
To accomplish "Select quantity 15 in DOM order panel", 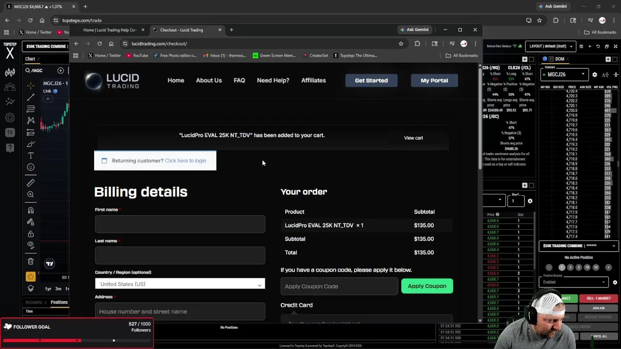I will coord(596,267).
